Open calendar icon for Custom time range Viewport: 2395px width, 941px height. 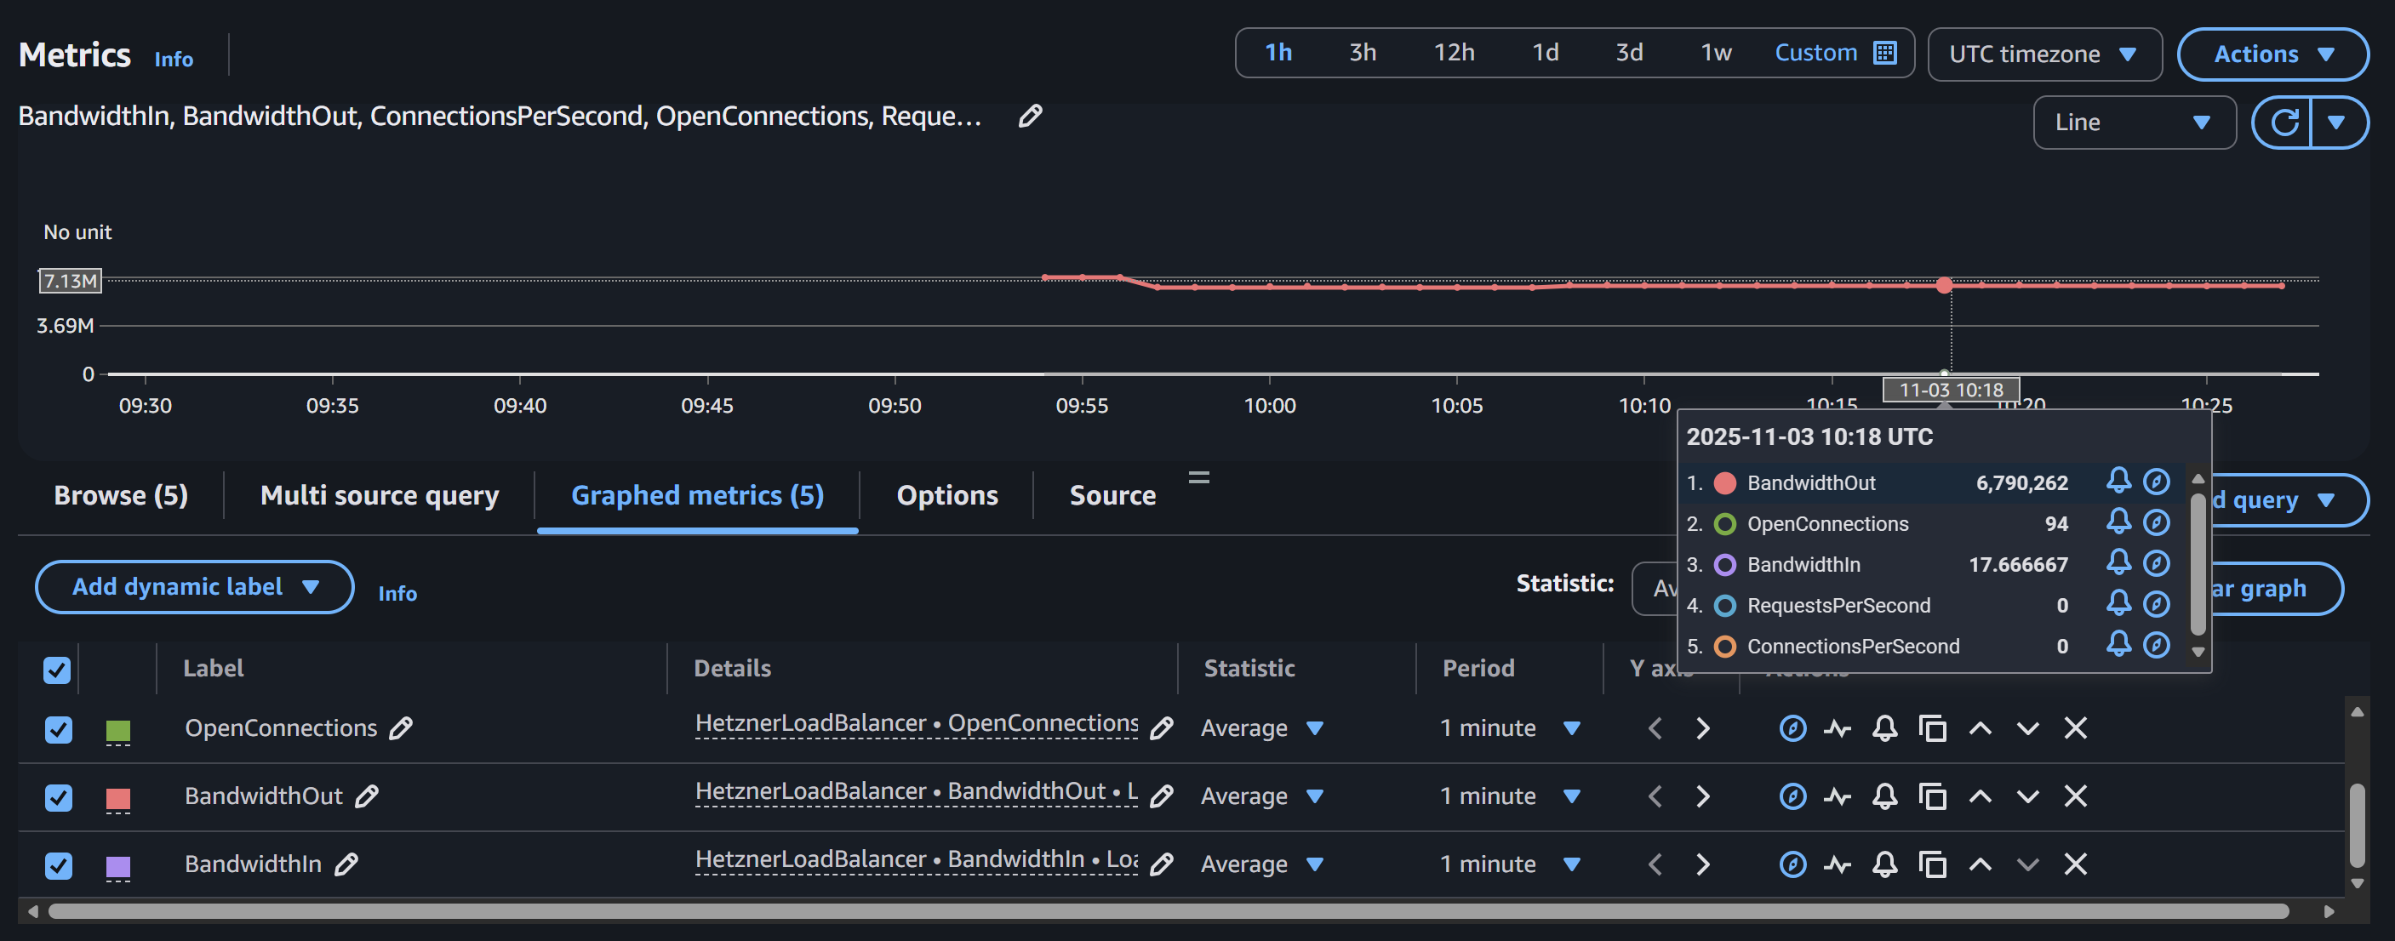pyautogui.click(x=1884, y=53)
